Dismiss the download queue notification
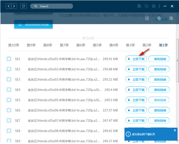This screenshot has height=144, width=179. coord(175,130)
